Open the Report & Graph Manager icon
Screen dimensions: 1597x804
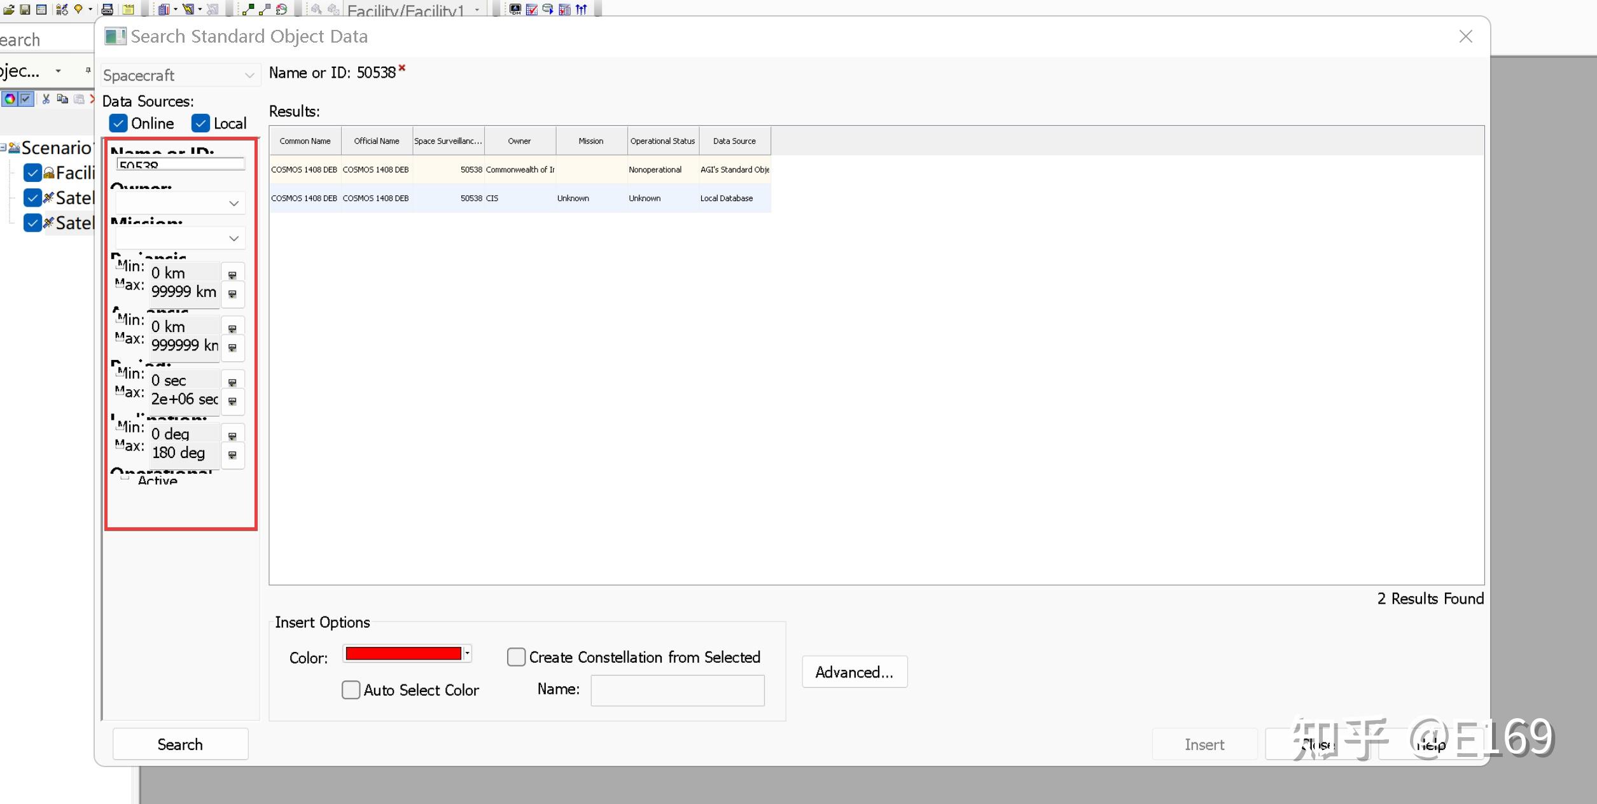[x=164, y=10]
